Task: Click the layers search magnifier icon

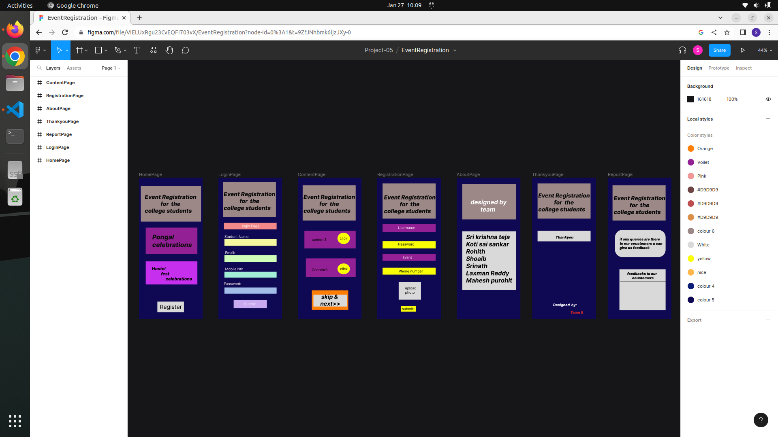Action: (39, 68)
